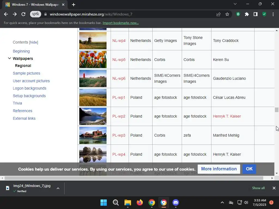The height and width of the screenshot is (209, 279).
Task: Open the NL-wp4 windmill thumbnail
Action: [93, 41]
